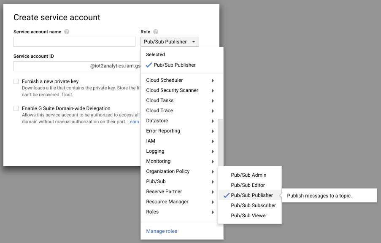Select Pub/Sub Viewer from the submenu
381x243 pixels.
(249, 216)
